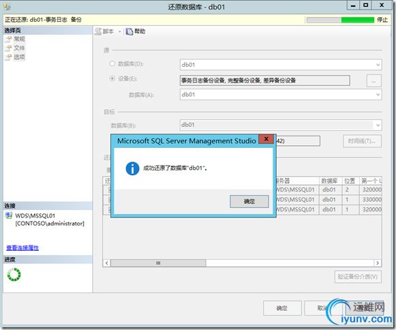Click the bottom 确定 button of restore window
This screenshot has height=330, width=396.
[282, 308]
